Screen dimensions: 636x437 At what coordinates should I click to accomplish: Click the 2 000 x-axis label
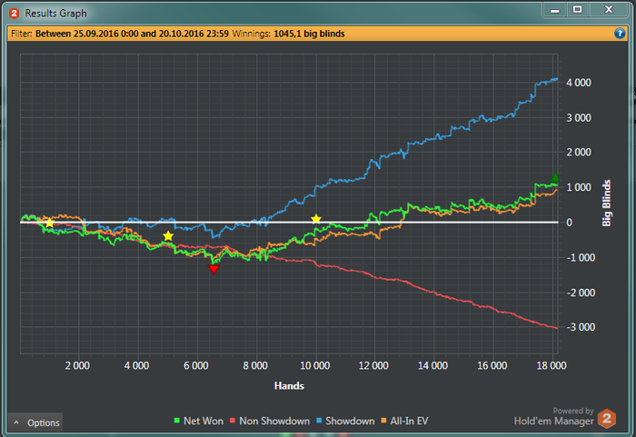77,365
